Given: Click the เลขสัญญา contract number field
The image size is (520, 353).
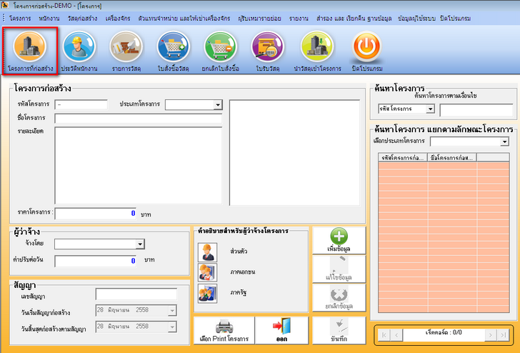Looking at the screenshot, I should click(136, 294).
